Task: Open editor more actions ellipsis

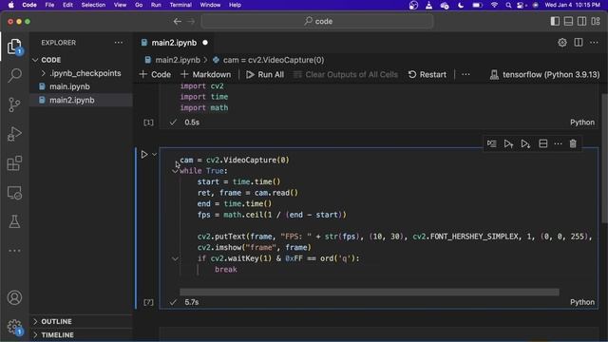Action: (594, 43)
